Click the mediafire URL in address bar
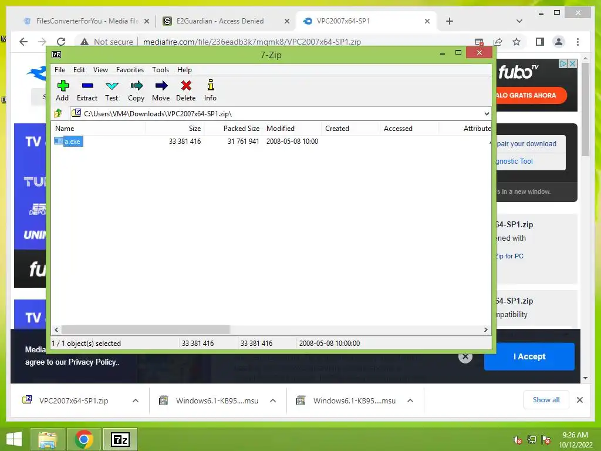This screenshot has height=451, width=601. [x=252, y=42]
